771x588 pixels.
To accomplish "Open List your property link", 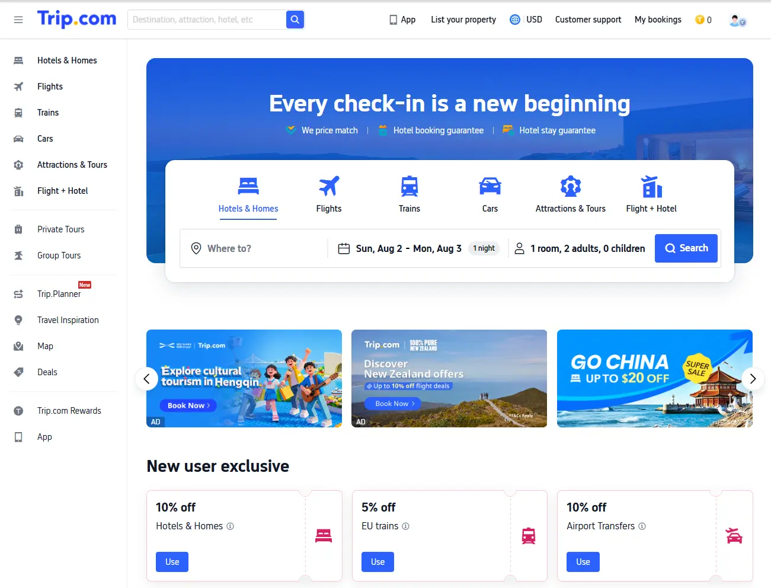I will 463,20.
